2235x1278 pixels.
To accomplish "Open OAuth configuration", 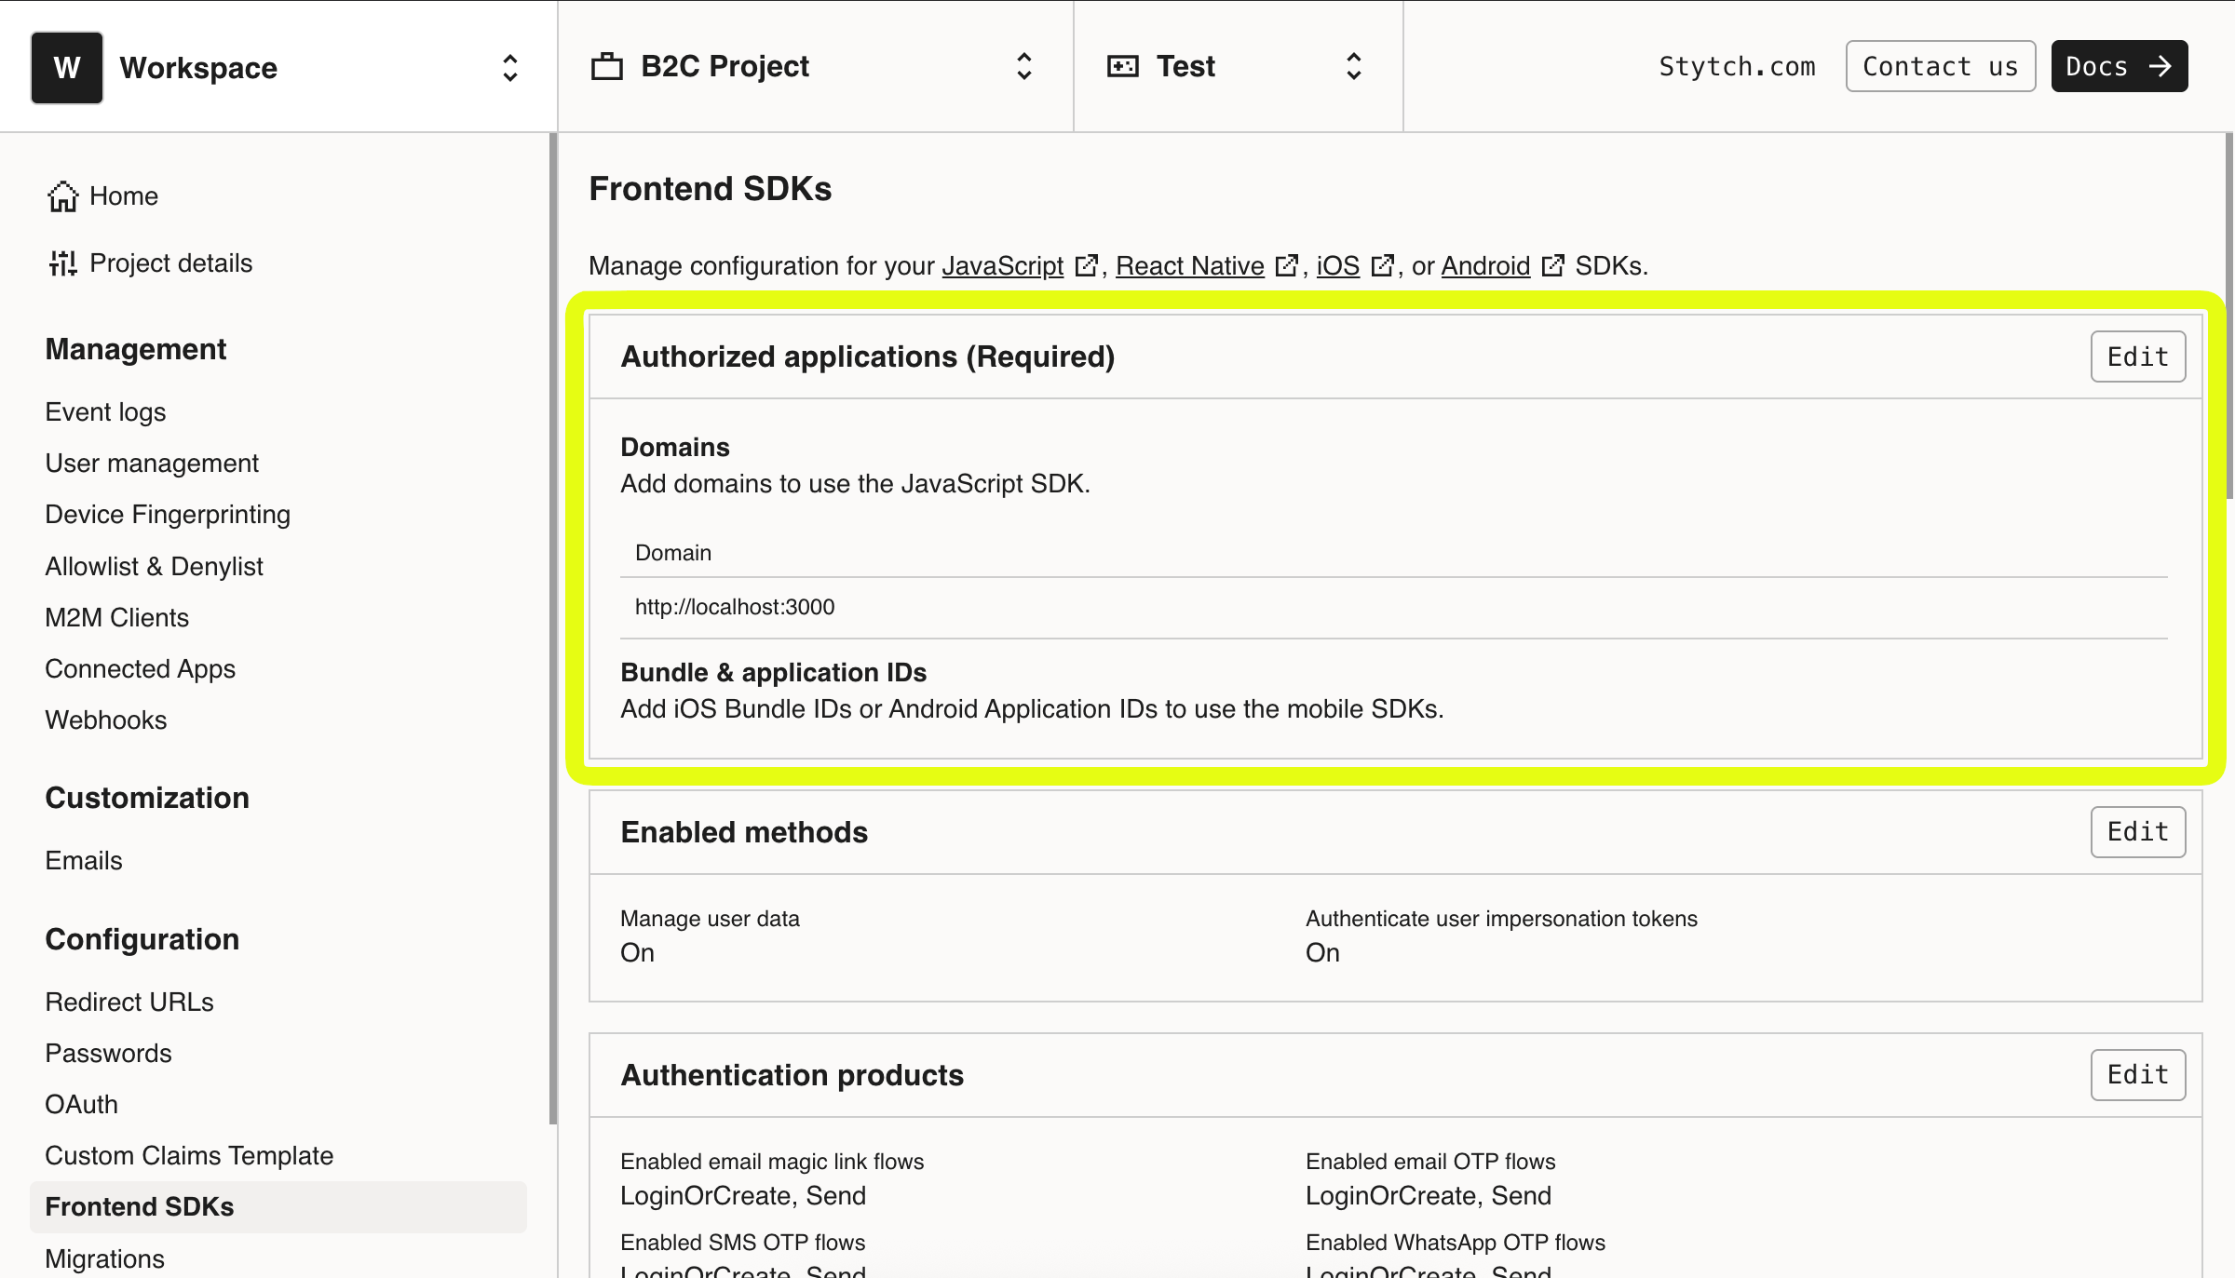I will tap(81, 1104).
